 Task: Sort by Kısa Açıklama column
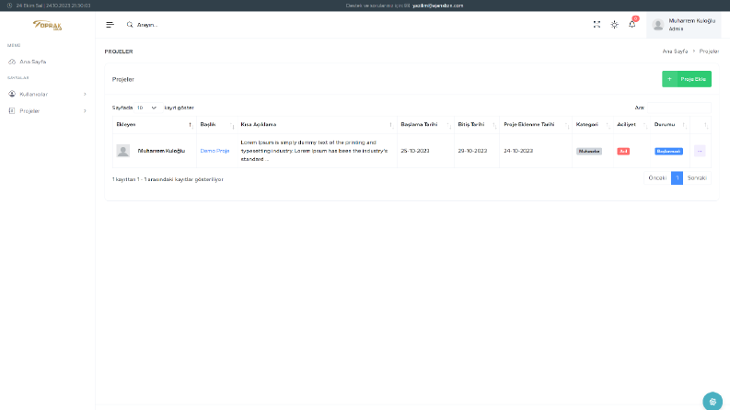(317, 125)
